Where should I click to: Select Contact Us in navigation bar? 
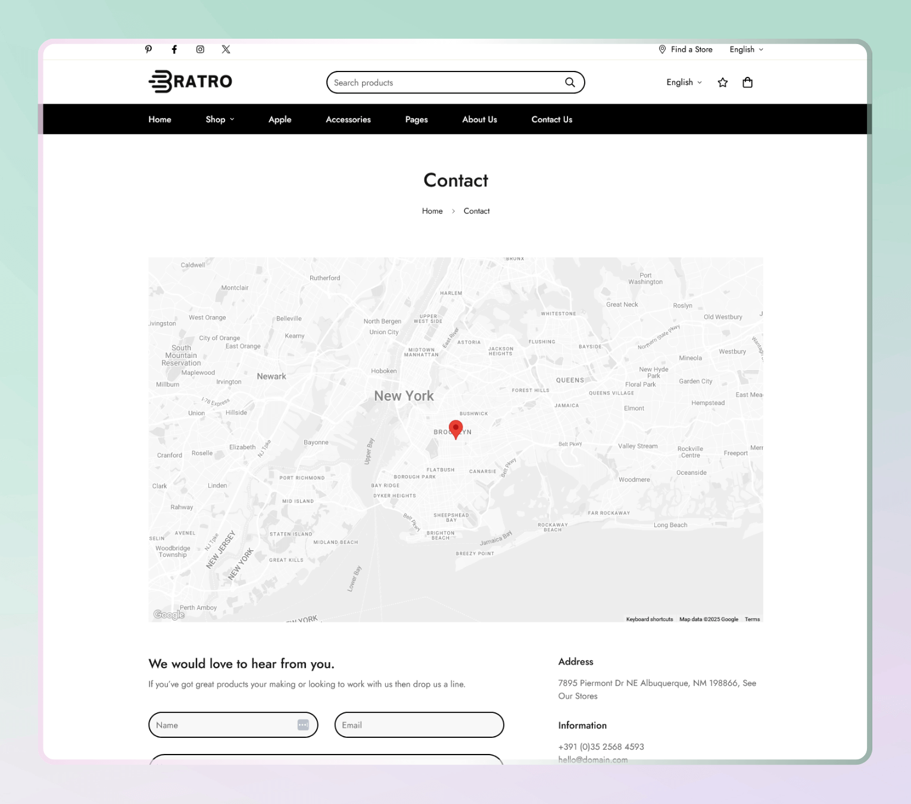pos(552,120)
